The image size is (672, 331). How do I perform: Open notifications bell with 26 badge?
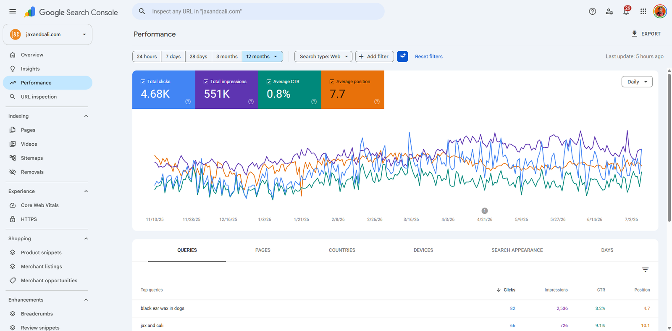[626, 11]
